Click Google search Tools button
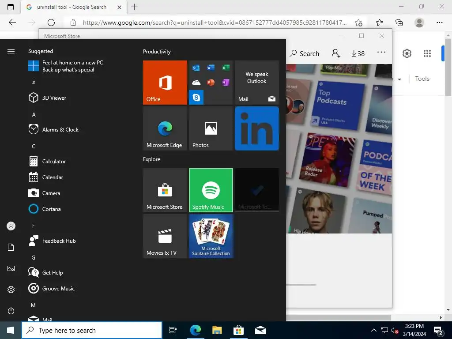Image resolution: width=452 pixels, height=339 pixels. [422, 79]
